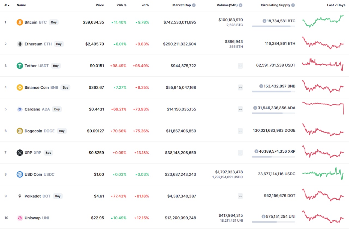This screenshot has width=349, height=229.
Task: Click the Ethereum coin logo
Action: 20,44
